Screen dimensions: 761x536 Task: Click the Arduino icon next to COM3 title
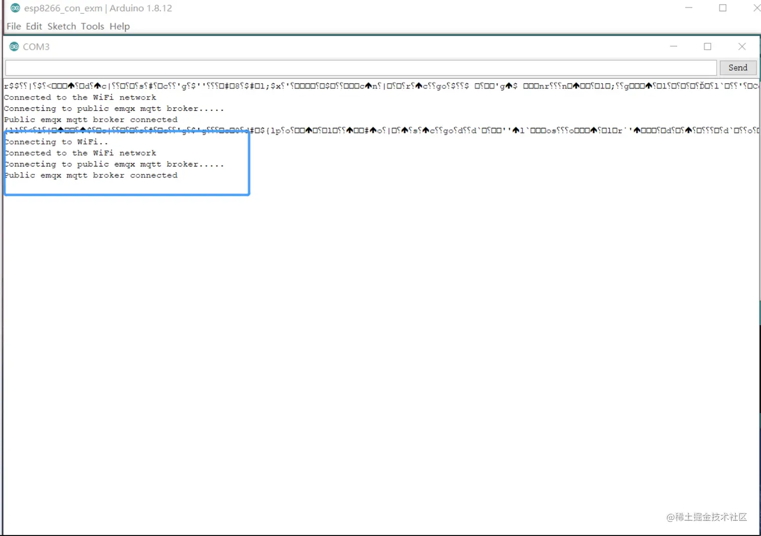(14, 47)
